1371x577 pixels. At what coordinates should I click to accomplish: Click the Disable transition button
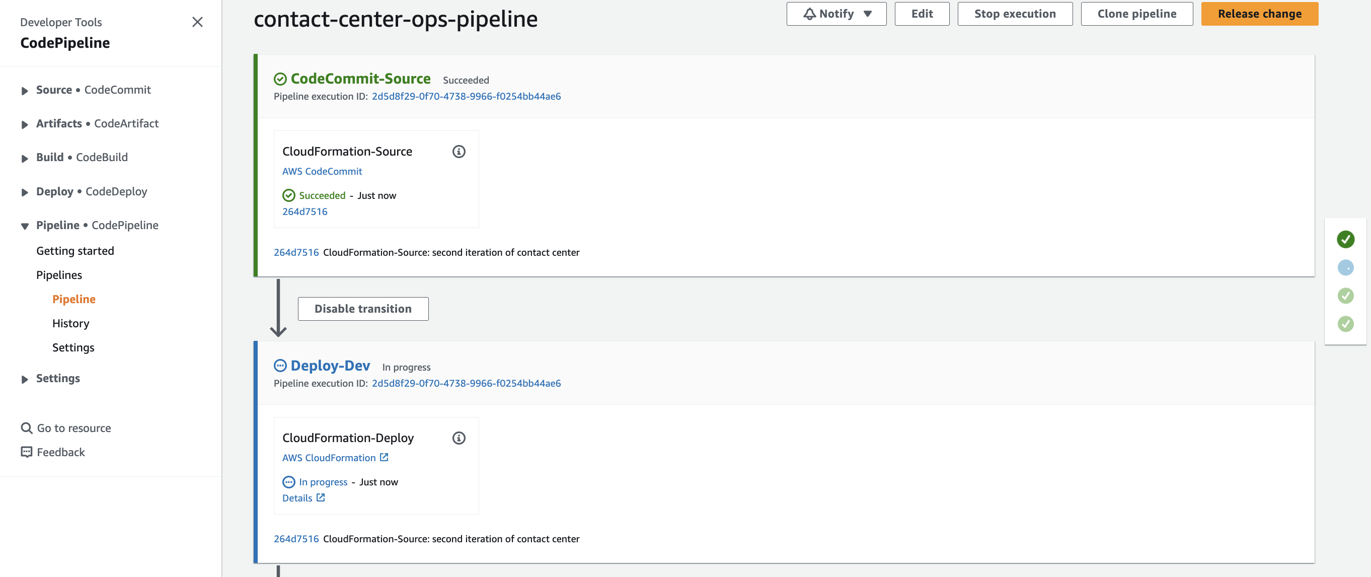tap(363, 309)
